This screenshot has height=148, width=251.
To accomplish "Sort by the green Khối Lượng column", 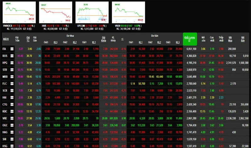I will [x=190, y=39].
